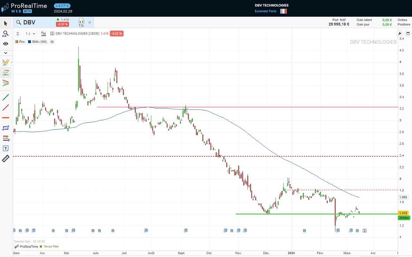The height and width of the screenshot is (257, 412).
Task: Pick the red trend line tool
Action: click(5, 107)
